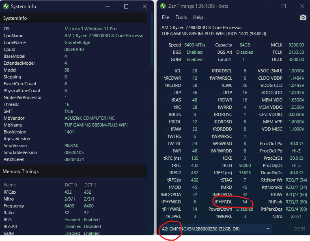
Task: Click the MCLK value '3200.00'
Action: 296,45
